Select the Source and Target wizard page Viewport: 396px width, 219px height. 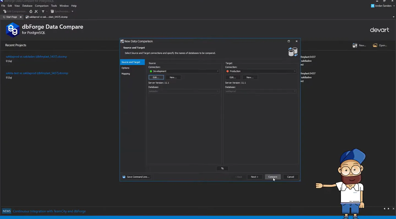(132, 62)
